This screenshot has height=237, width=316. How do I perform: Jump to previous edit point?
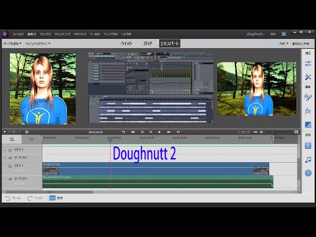point(123,132)
